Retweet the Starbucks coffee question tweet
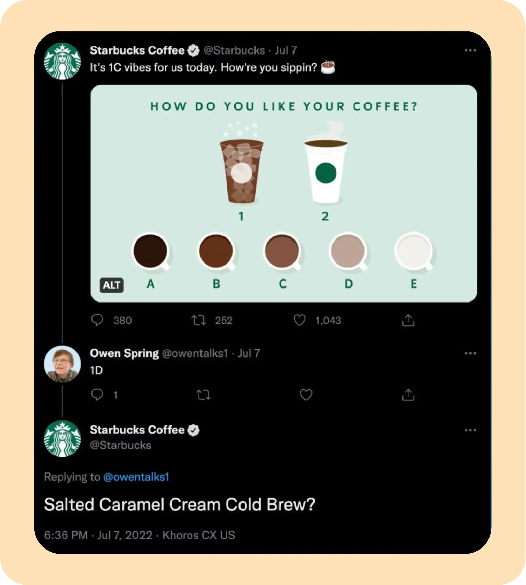The width and height of the screenshot is (526, 585). [x=199, y=320]
